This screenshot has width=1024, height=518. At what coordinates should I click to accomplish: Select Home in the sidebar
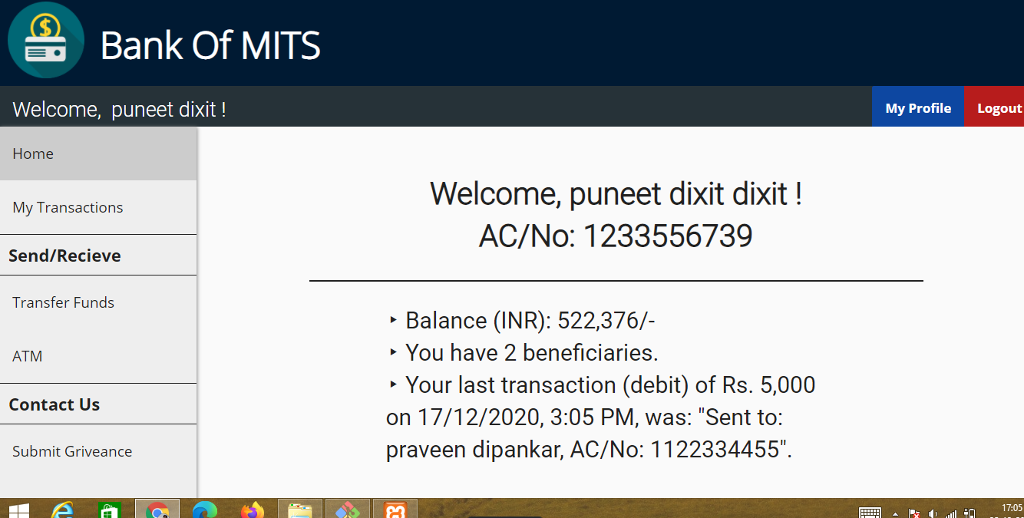33,153
